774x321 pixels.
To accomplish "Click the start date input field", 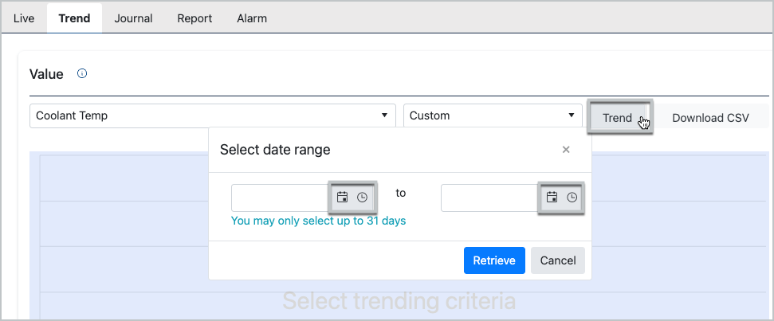I will 279,198.
